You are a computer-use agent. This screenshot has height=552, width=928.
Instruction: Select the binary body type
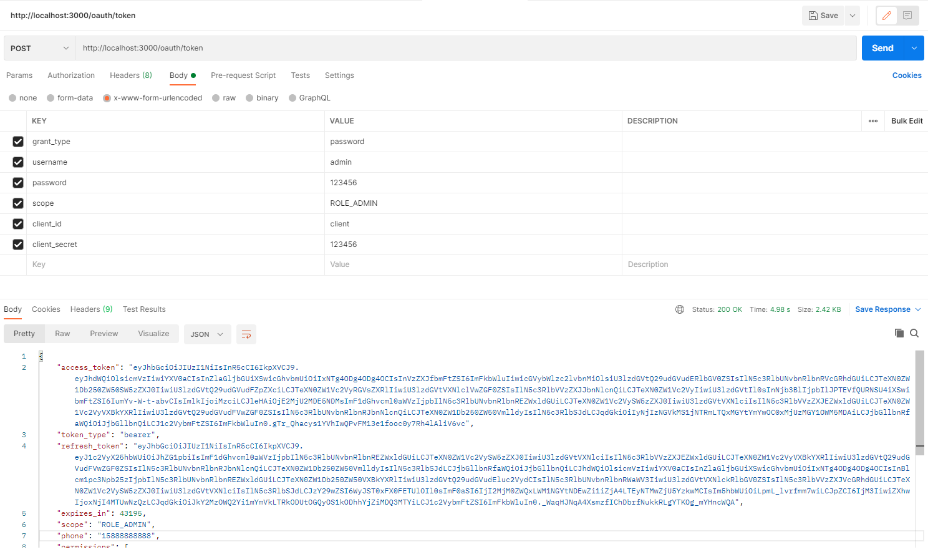coord(262,98)
